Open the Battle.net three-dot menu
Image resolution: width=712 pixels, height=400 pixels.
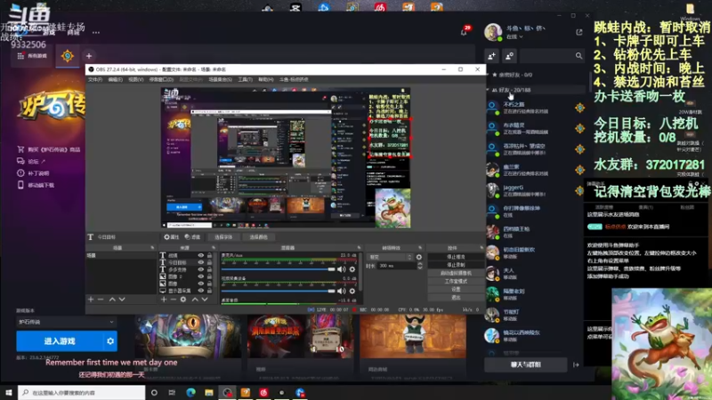pos(96,32)
